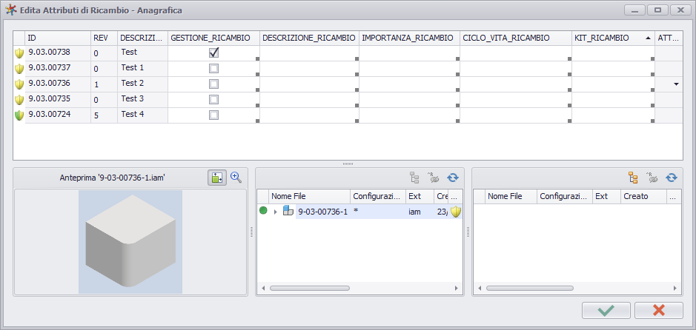Refresh the middle file list panel
This screenshot has width=696, height=330.
click(x=452, y=178)
